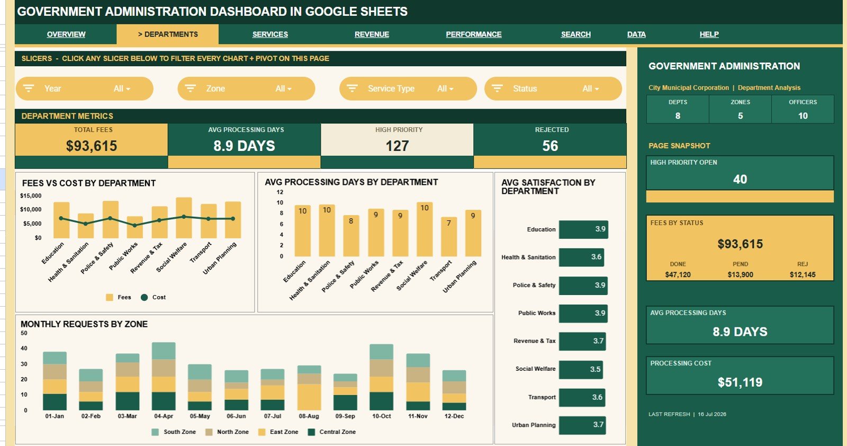
Task: Click the Health & Sanitation bar 3.6
Action: (x=581, y=257)
